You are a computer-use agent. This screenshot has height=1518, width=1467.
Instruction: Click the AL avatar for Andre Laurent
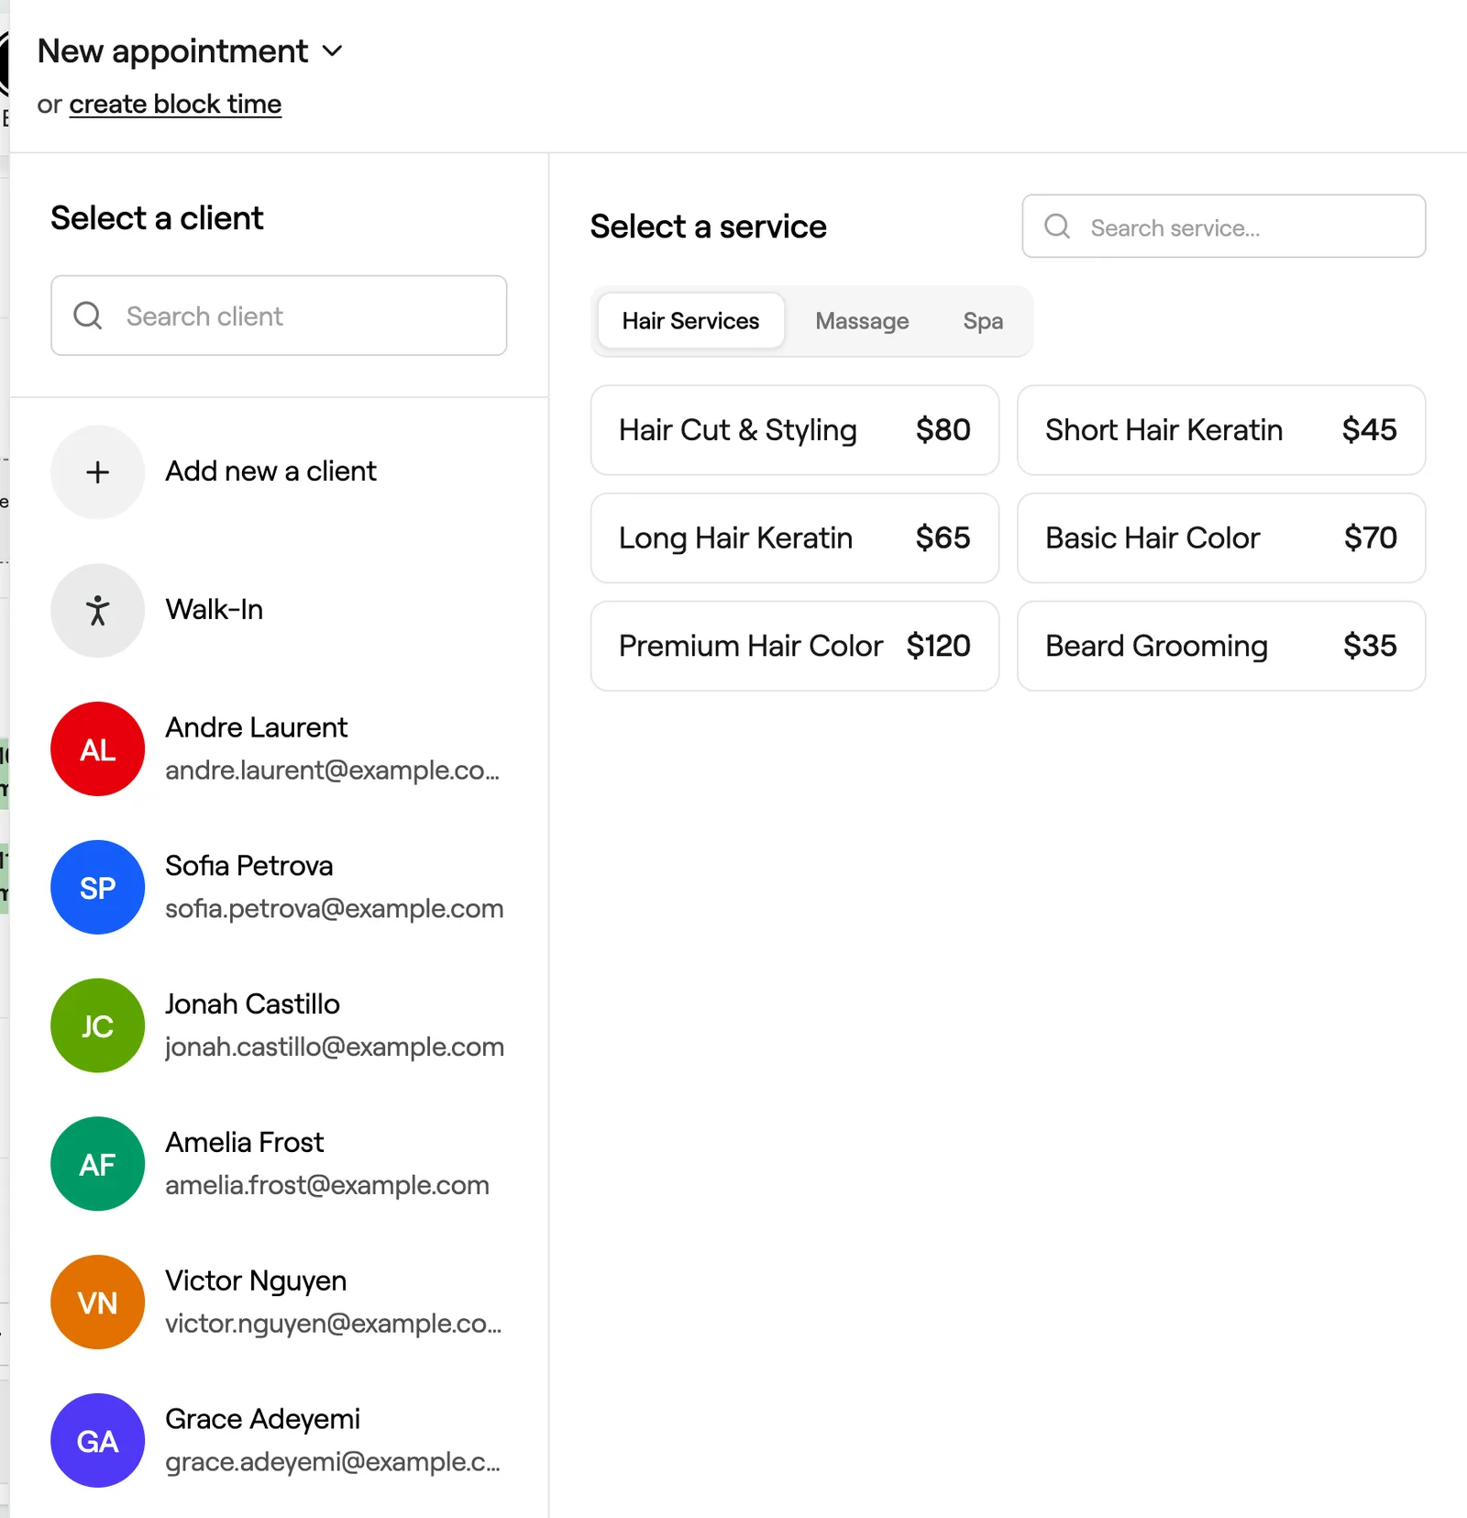tap(97, 749)
